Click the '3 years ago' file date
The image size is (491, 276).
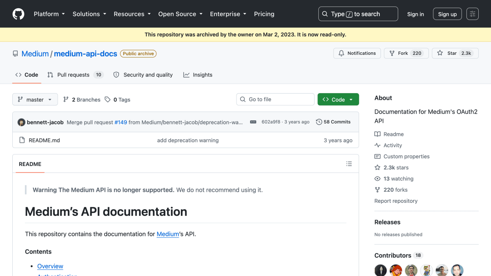(338, 140)
